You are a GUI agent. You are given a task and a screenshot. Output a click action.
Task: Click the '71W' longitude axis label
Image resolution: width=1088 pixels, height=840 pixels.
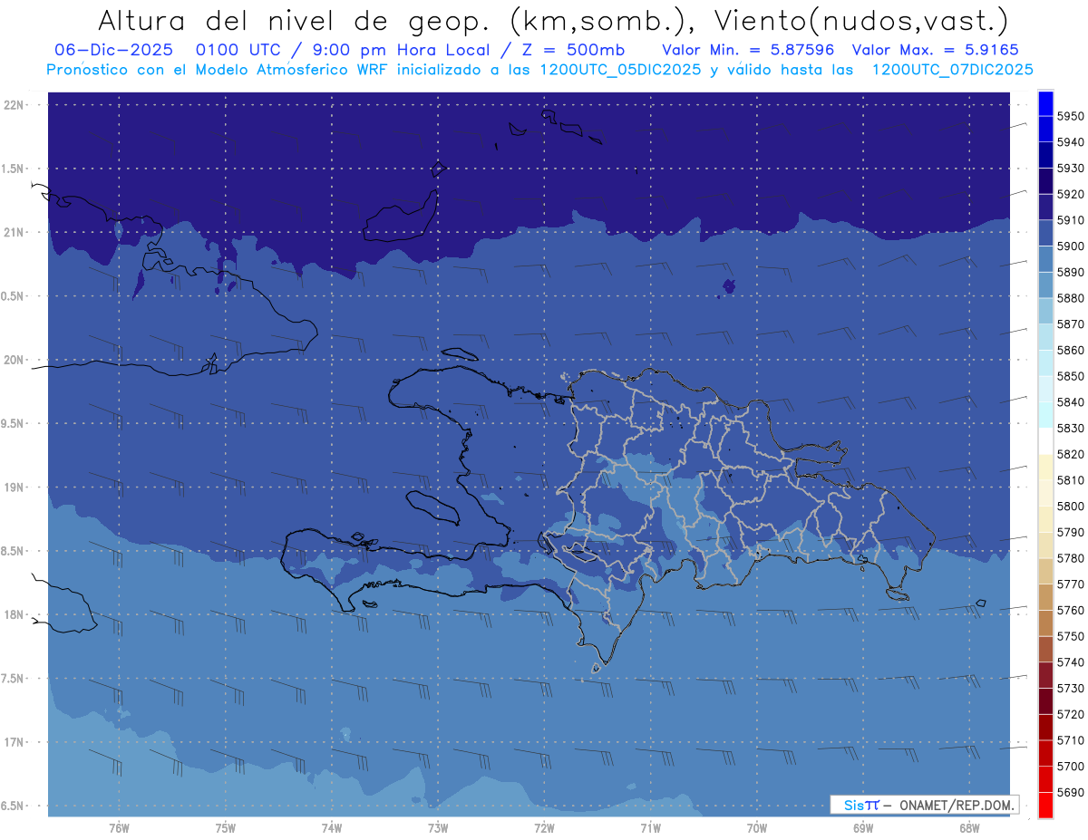[x=650, y=827]
